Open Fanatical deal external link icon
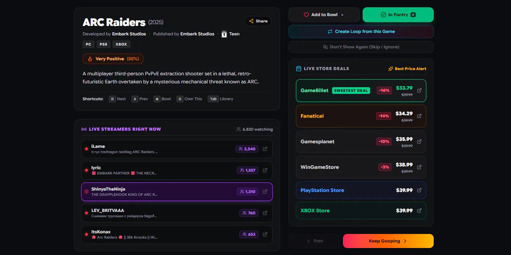511x255 pixels. [419, 116]
